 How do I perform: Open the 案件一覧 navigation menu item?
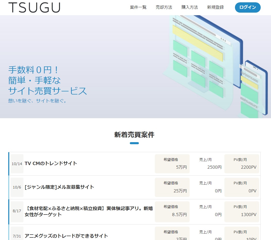pos(138,7)
